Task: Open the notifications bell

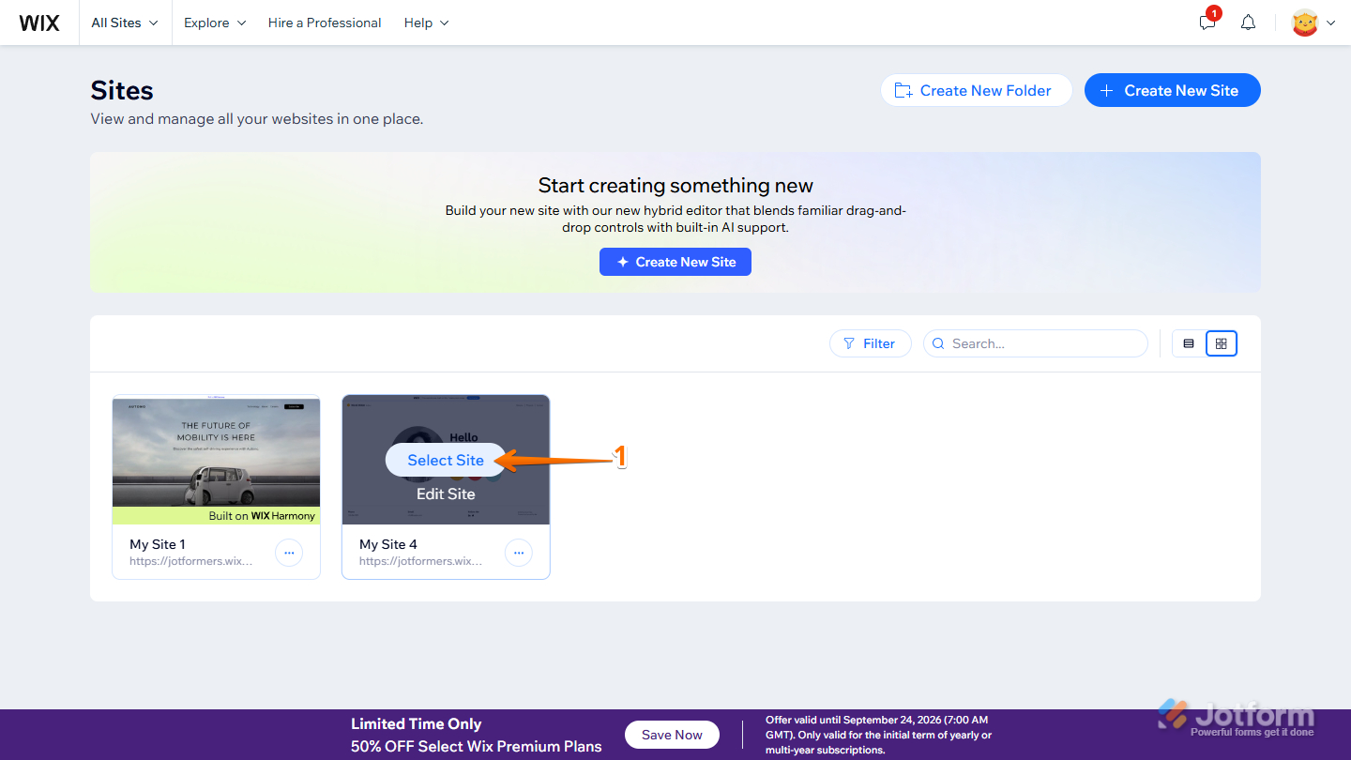Action: point(1248,23)
